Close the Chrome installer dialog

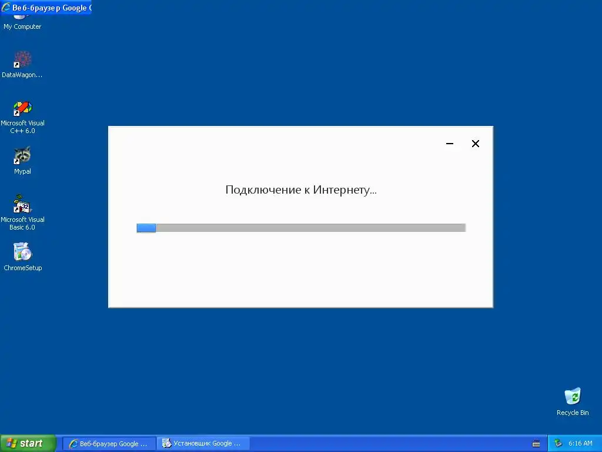point(475,144)
